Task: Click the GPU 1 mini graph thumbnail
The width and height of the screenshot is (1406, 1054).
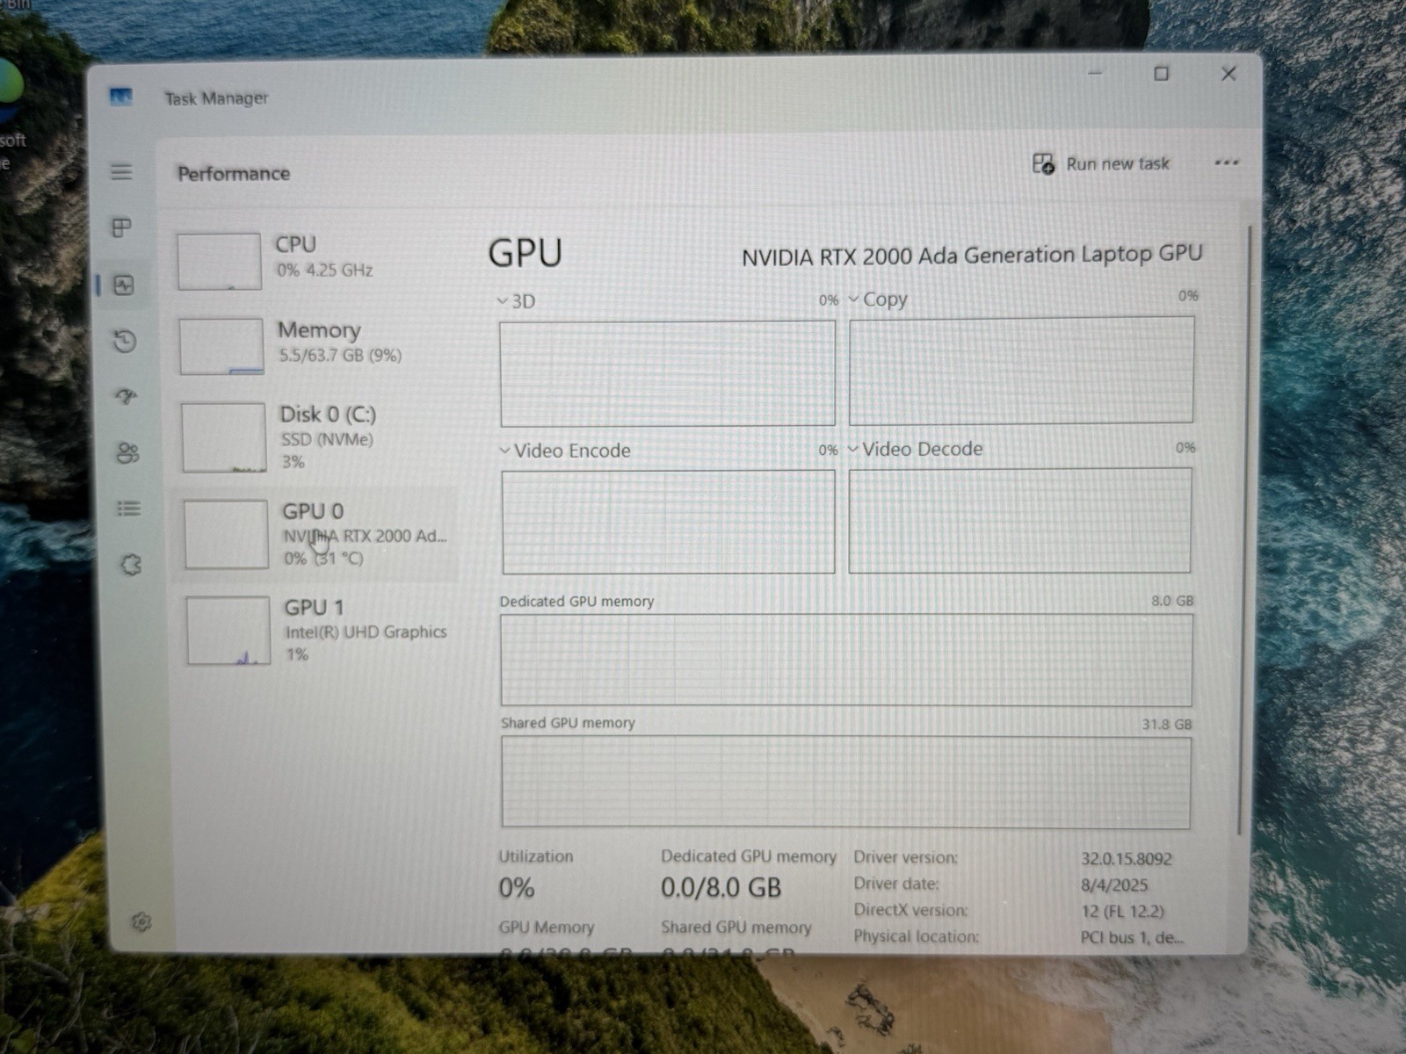Action: click(228, 631)
